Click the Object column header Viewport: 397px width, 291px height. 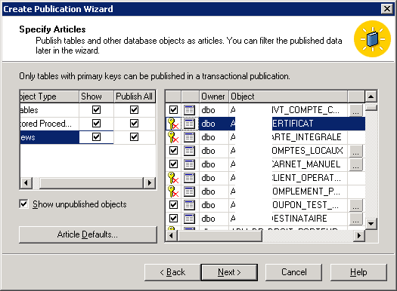288,96
